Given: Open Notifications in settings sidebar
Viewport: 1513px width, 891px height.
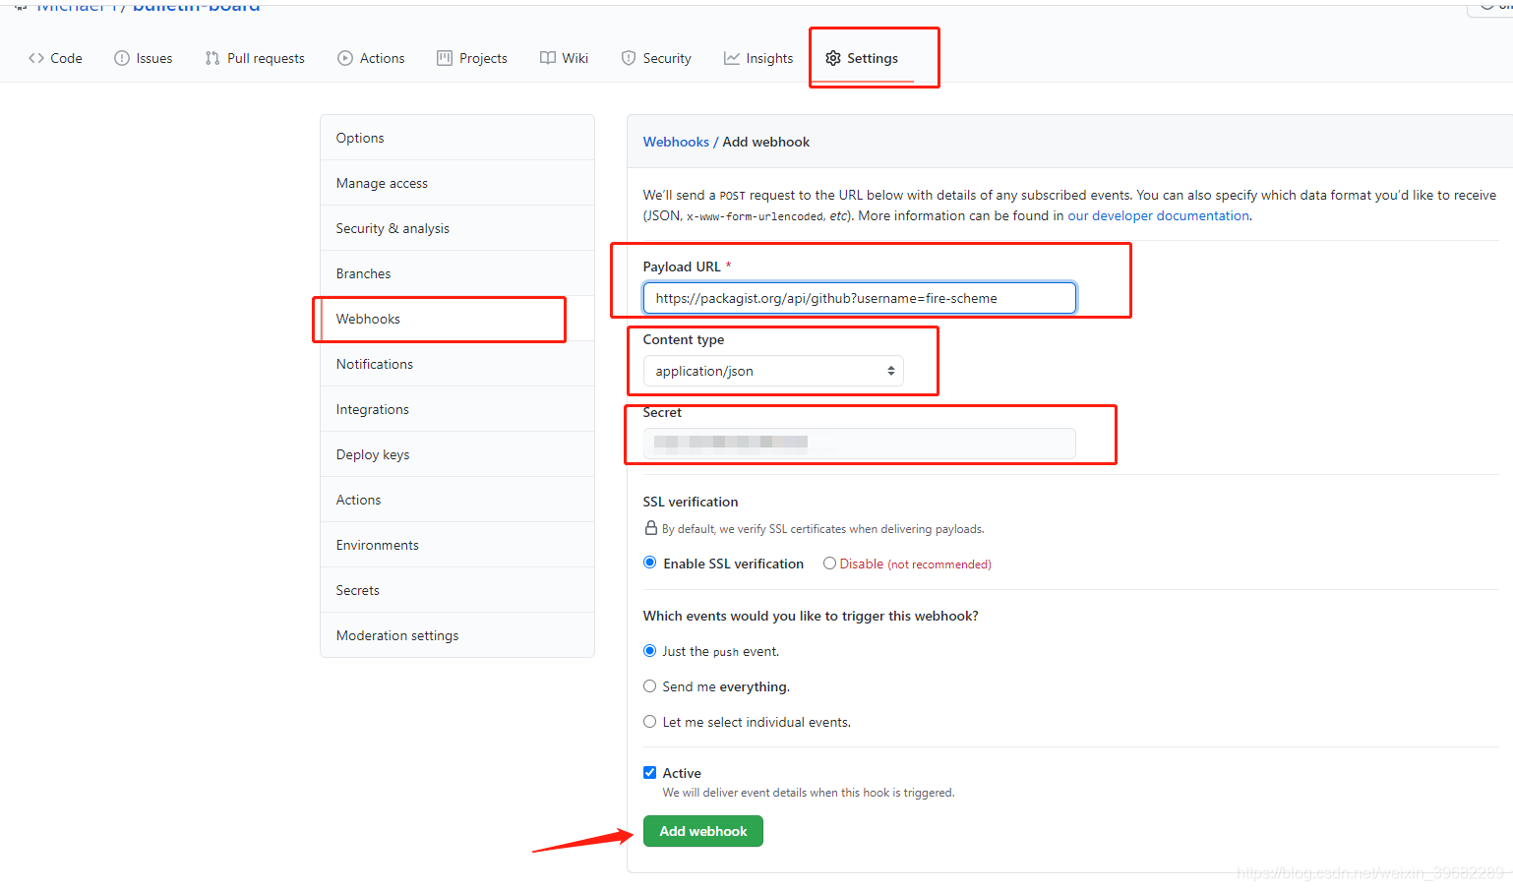Looking at the screenshot, I should coord(457,364).
